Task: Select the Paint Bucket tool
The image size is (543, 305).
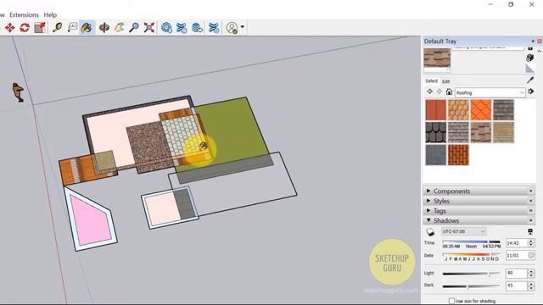Action: coord(87,28)
